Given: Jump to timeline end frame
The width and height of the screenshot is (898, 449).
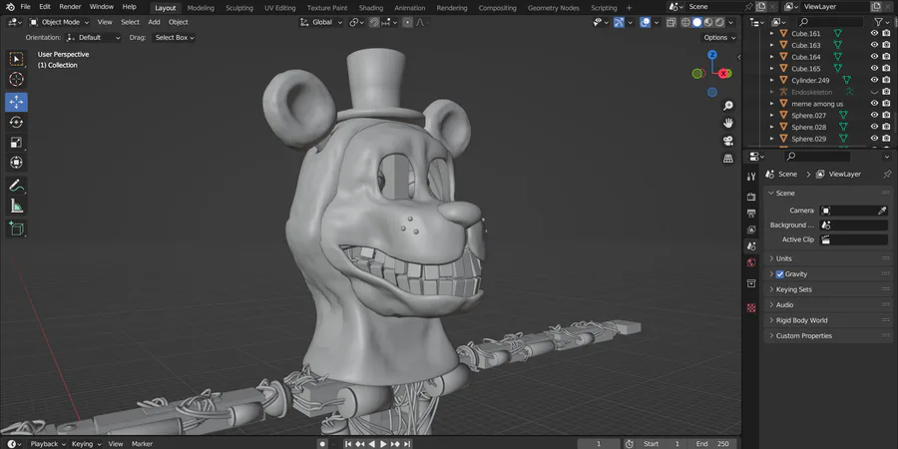Looking at the screenshot, I should (407, 444).
